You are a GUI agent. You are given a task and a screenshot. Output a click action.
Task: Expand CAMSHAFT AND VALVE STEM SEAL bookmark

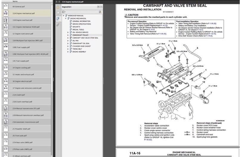68,38
